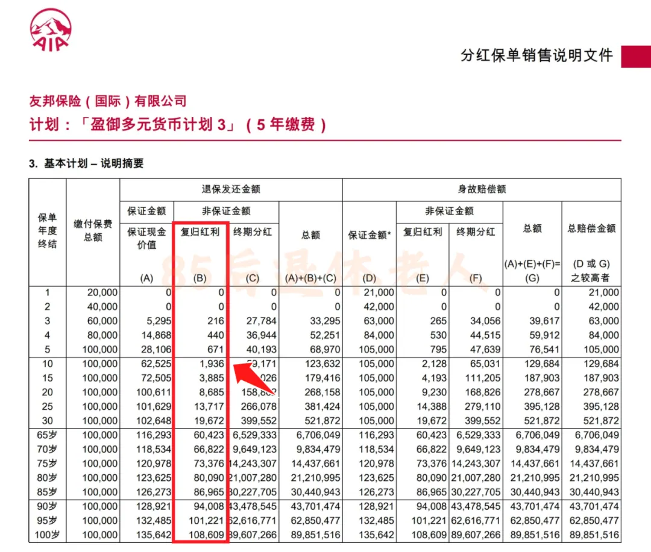Select year 20 death total '278,667'
Screen dimensions: 651x552
click(x=542, y=392)
